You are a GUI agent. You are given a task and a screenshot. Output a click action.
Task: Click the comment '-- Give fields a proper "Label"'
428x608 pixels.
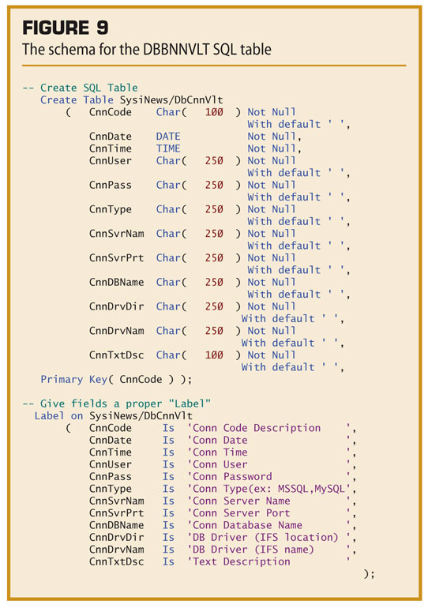pos(116,403)
